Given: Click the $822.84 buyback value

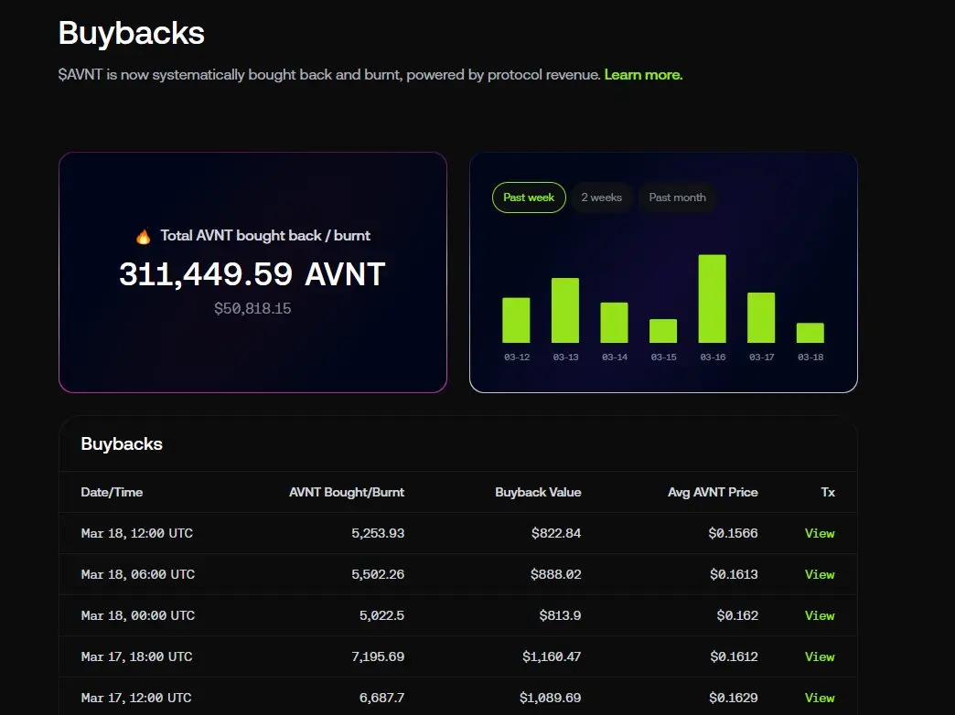Looking at the screenshot, I should 556,534.
